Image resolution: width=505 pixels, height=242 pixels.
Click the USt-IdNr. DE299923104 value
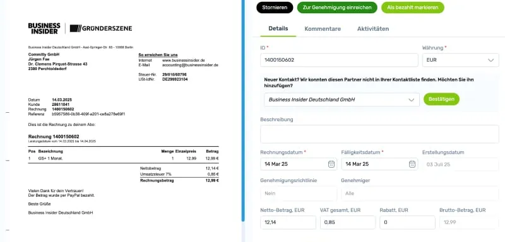point(175,79)
